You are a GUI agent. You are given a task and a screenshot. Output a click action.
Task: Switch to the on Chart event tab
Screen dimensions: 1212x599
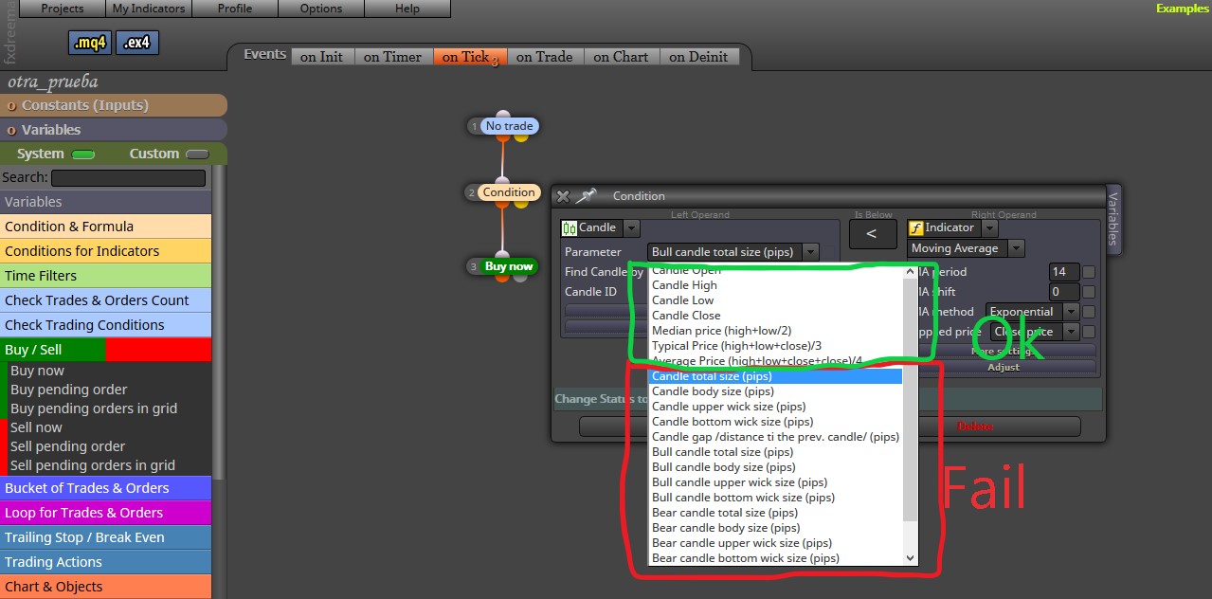pos(622,57)
